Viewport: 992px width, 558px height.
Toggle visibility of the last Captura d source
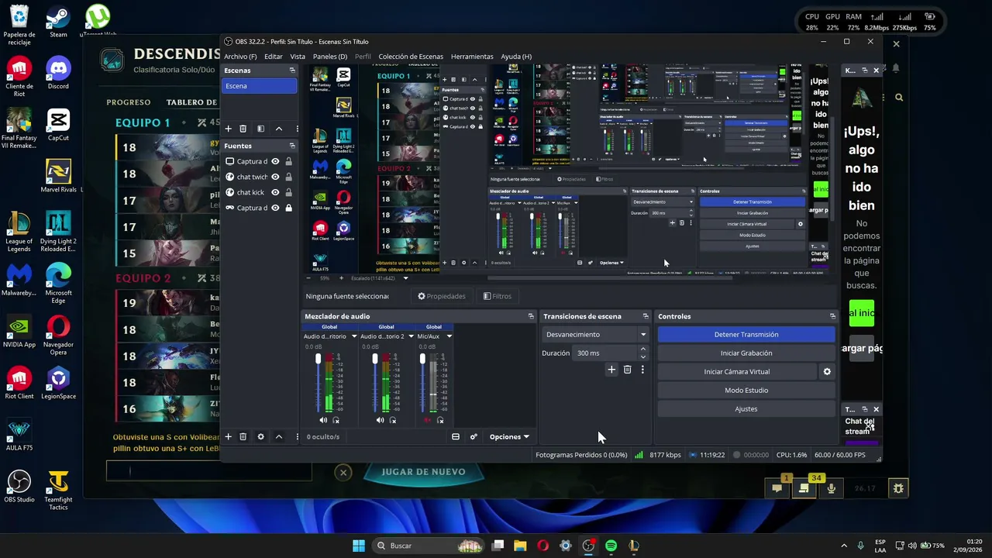point(275,208)
